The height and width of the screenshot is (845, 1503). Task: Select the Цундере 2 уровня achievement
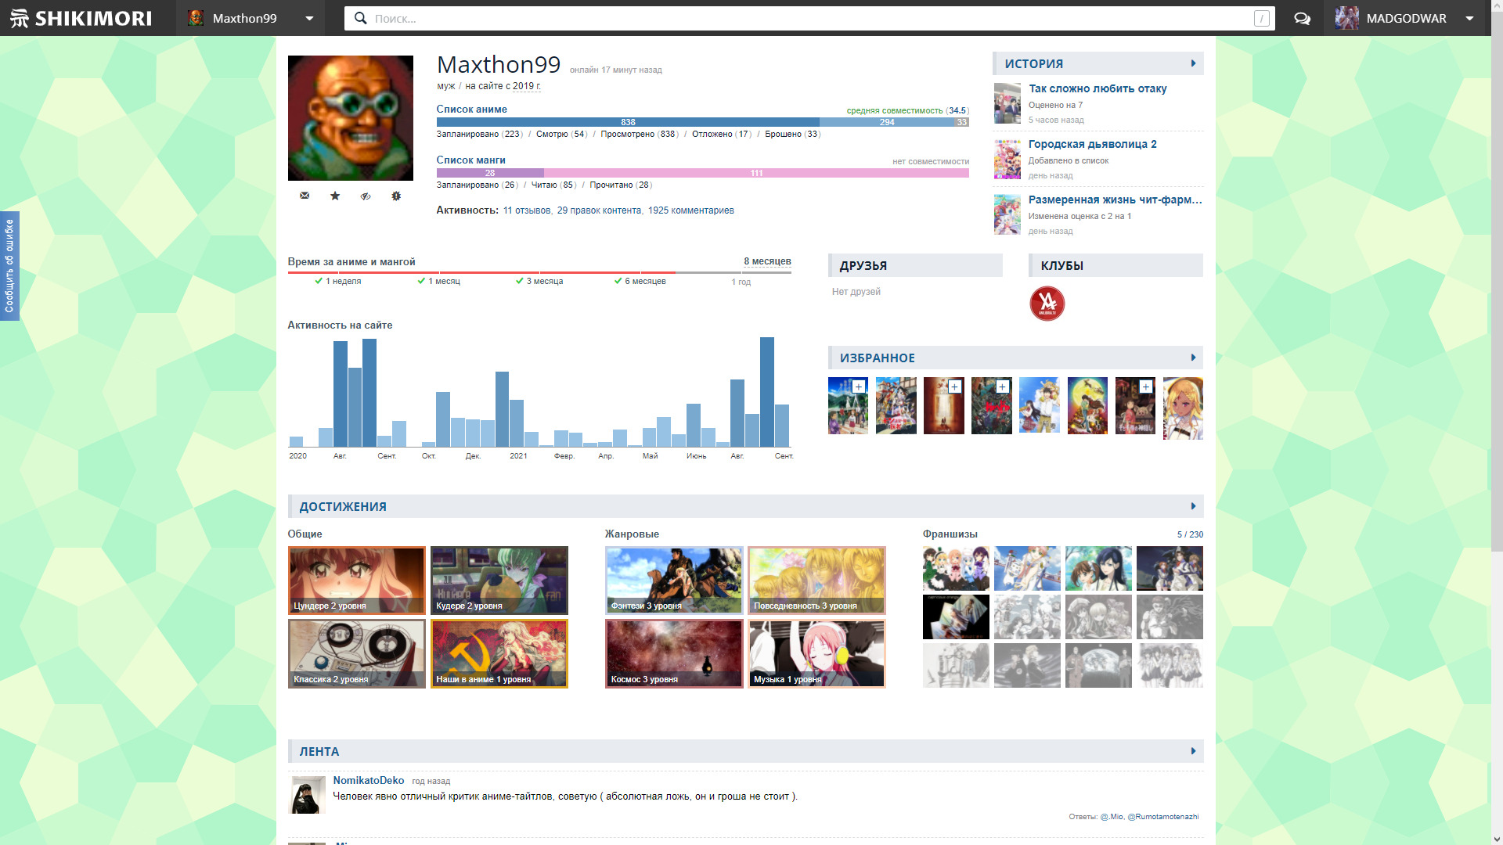click(x=356, y=581)
